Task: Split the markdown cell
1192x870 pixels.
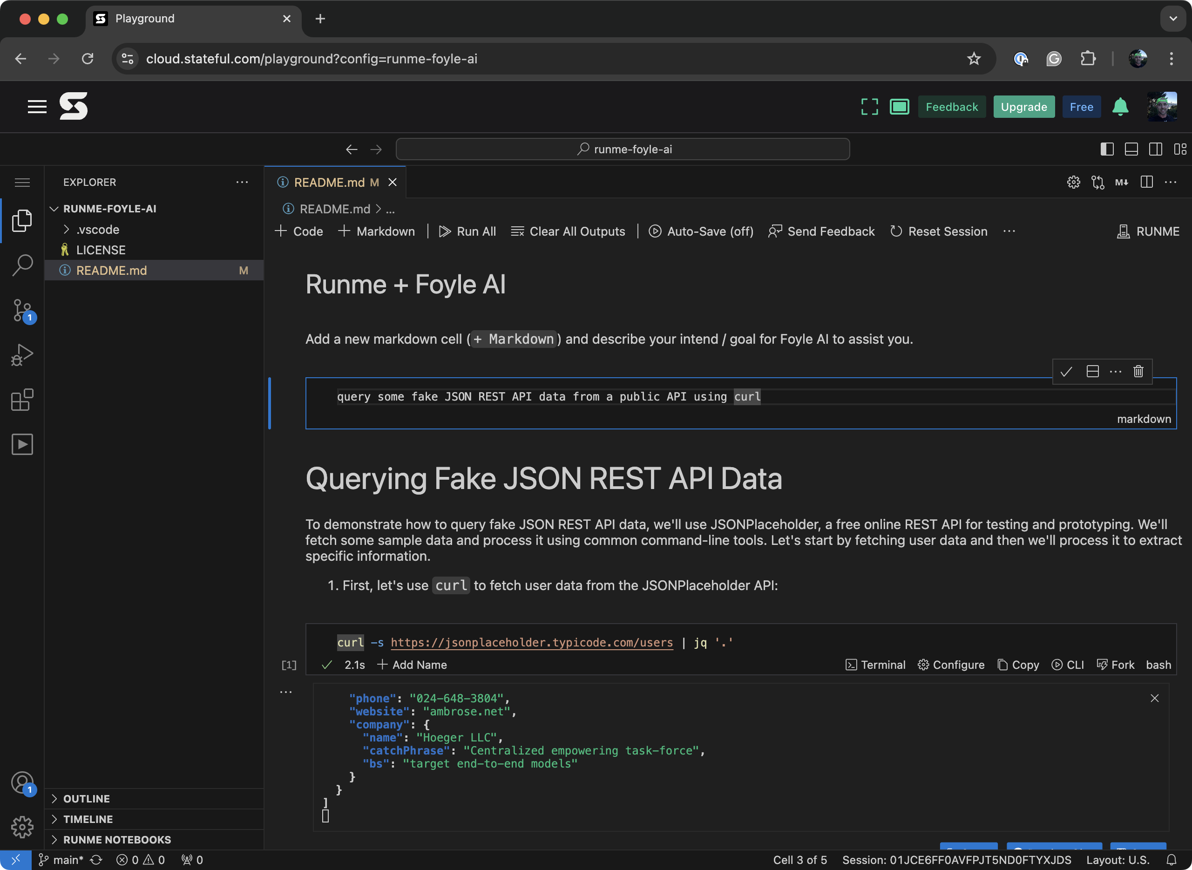Action: click(1092, 372)
